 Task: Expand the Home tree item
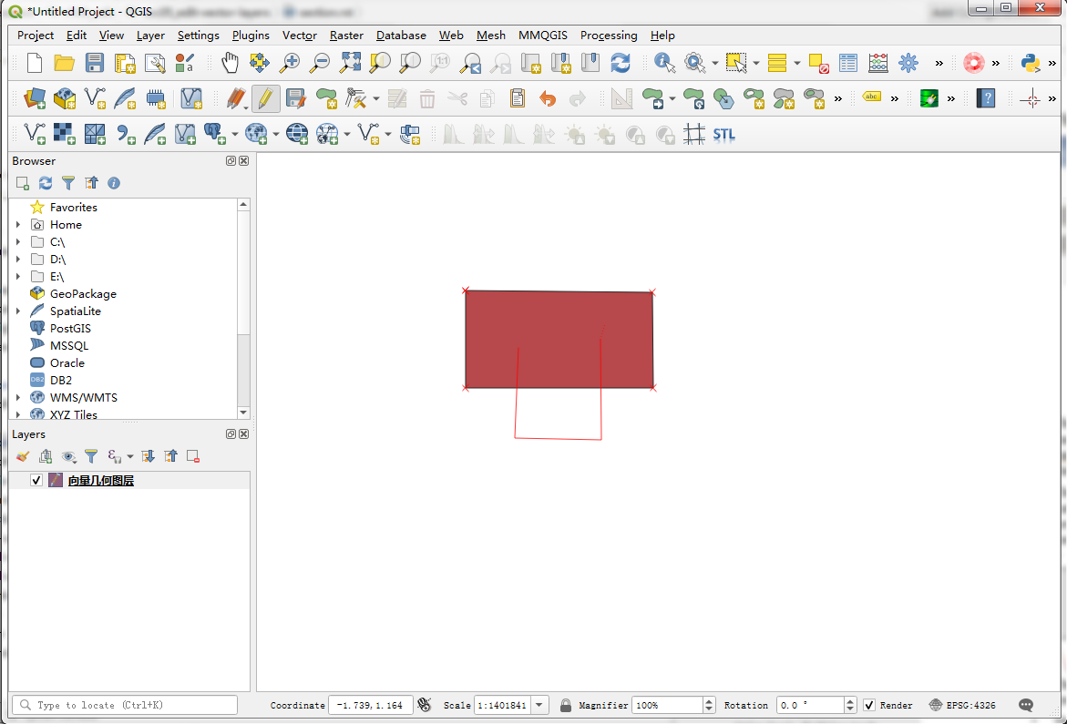pyautogui.click(x=18, y=224)
